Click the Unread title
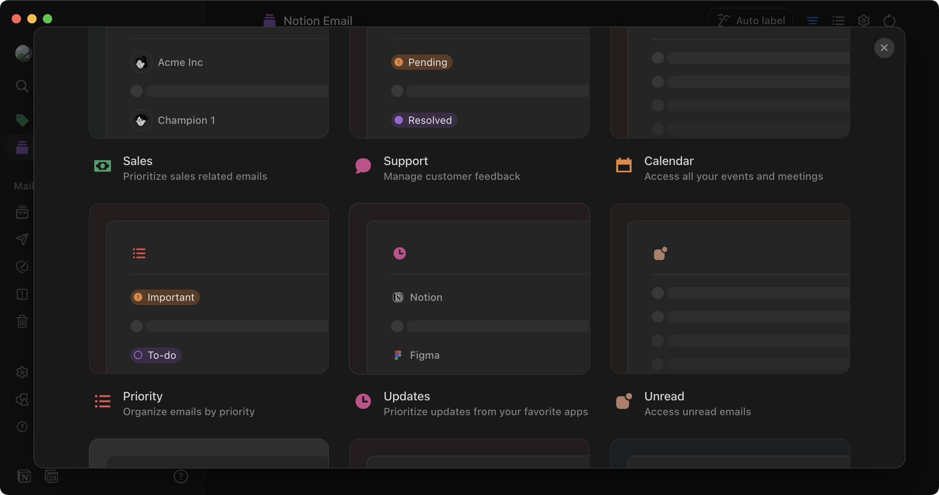Viewport: 939px width, 495px height. pyautogui.click(x=664, y=396)
